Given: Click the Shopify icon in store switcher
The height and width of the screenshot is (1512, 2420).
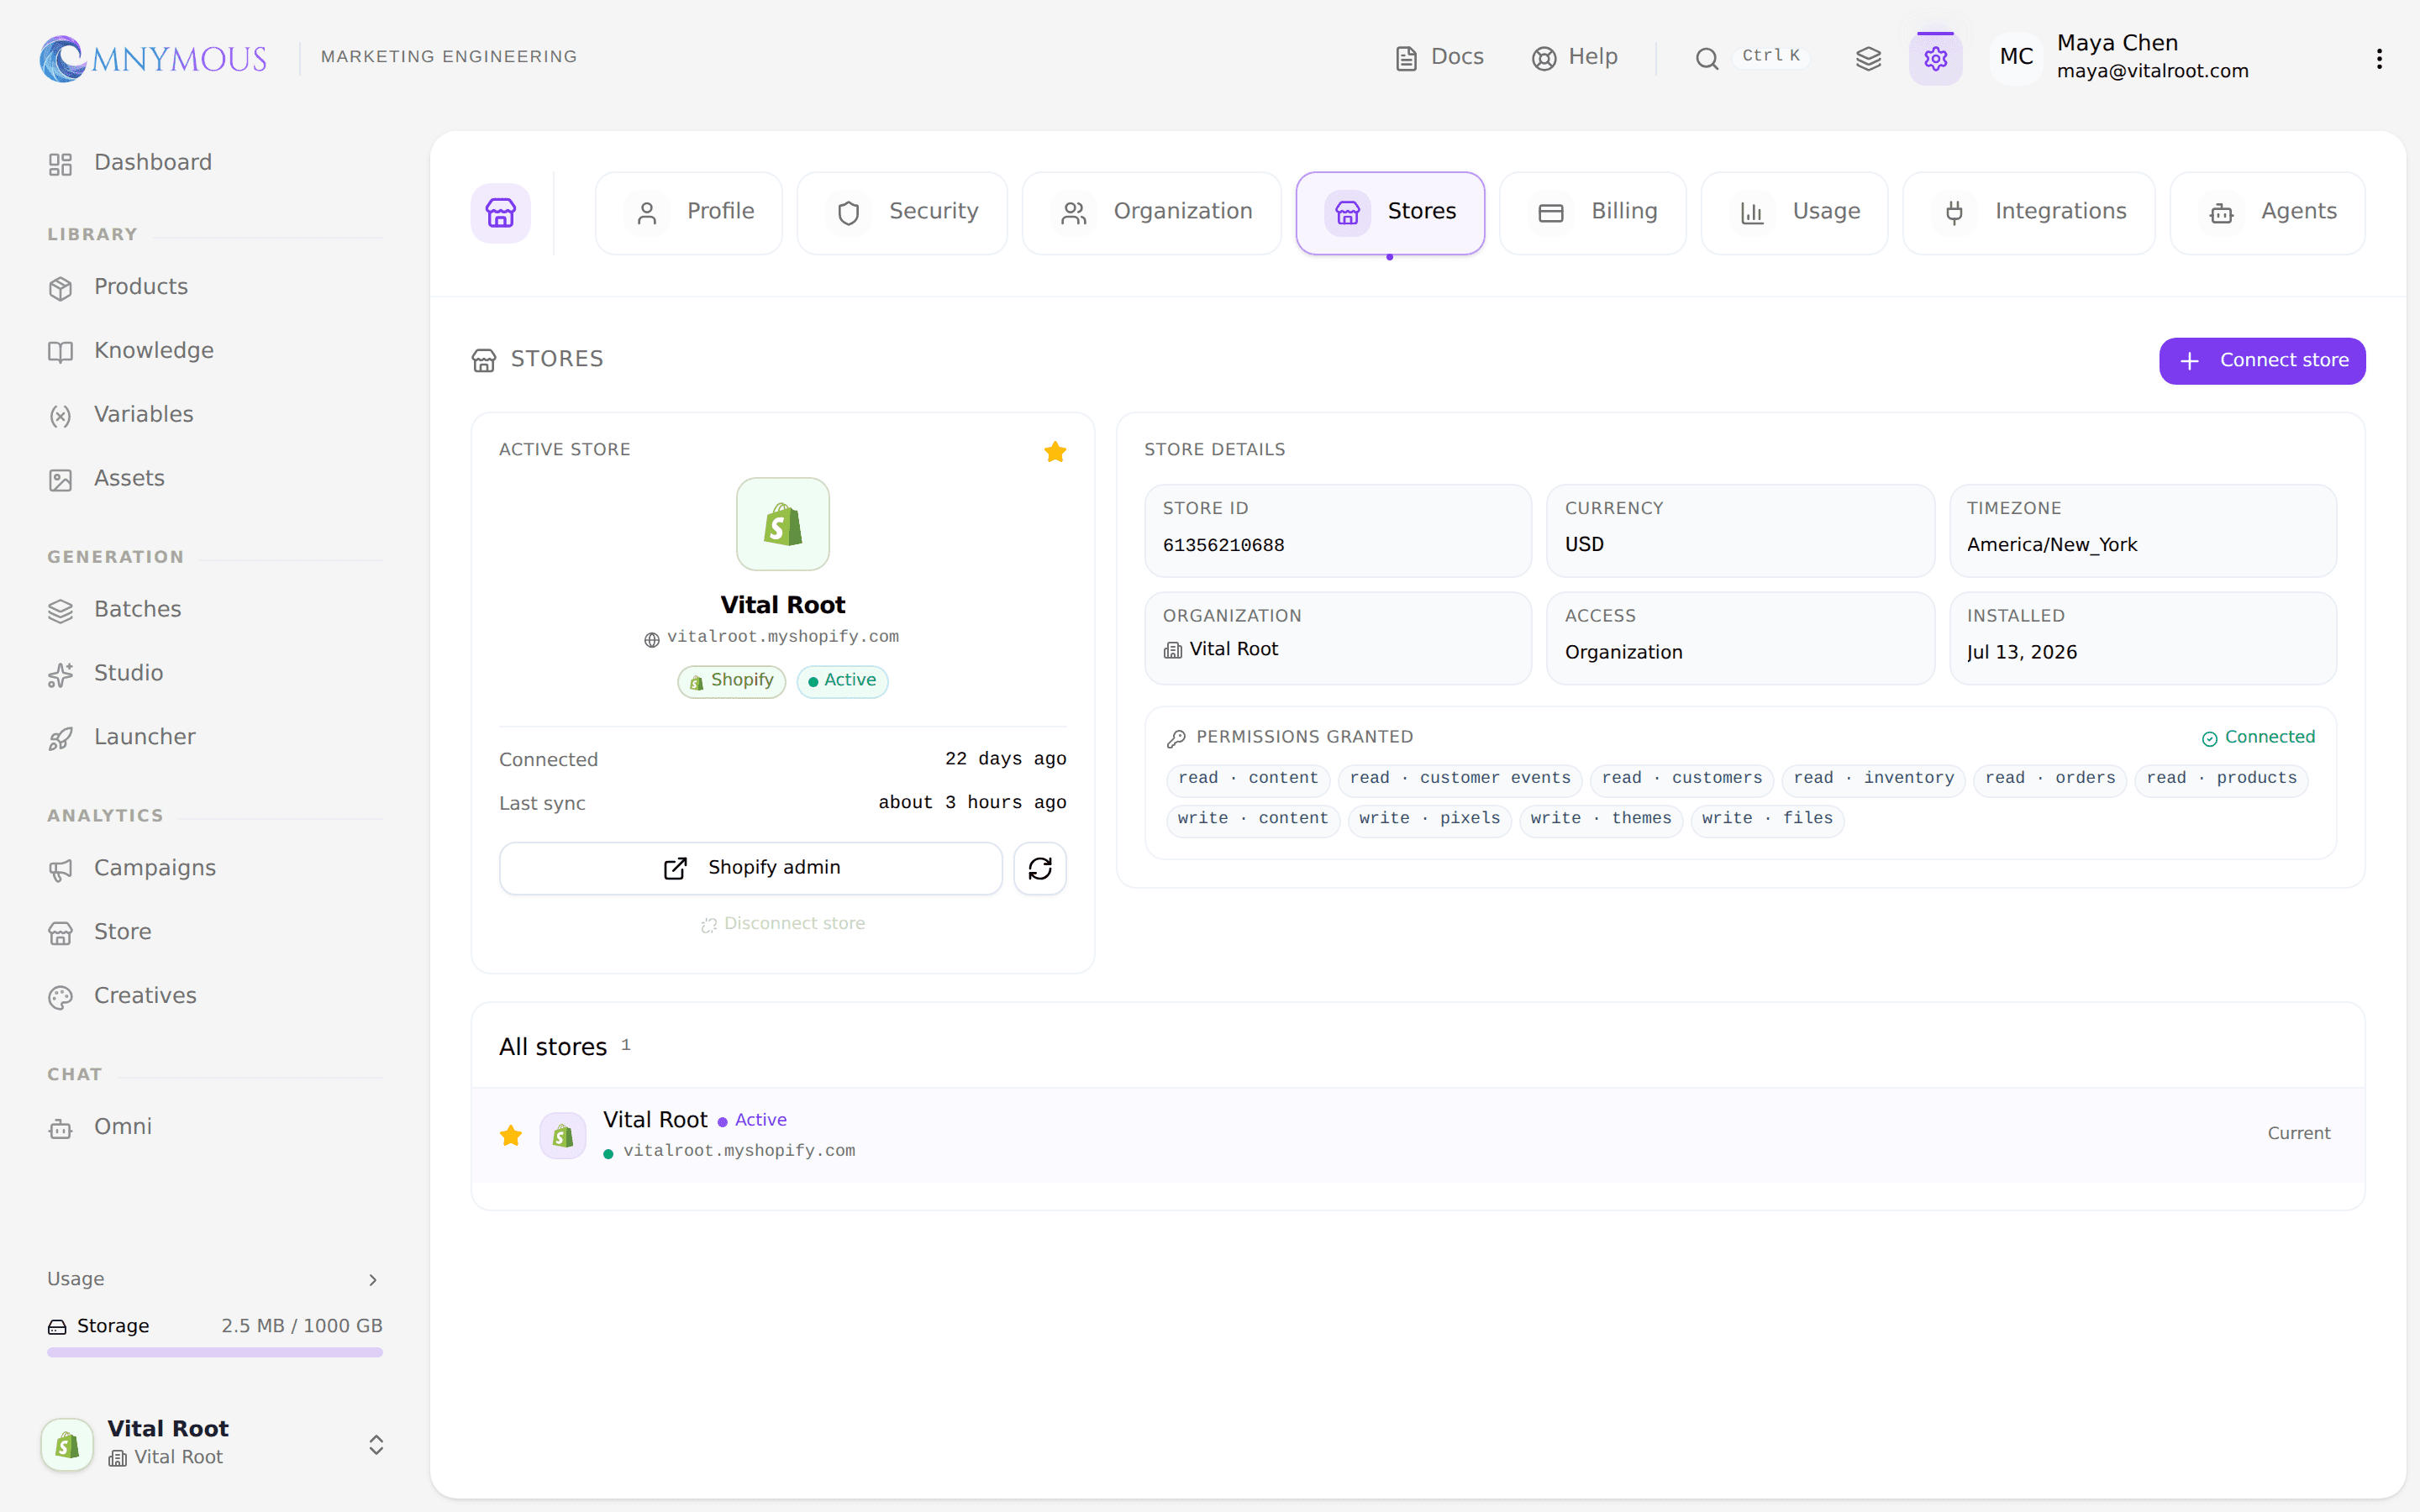Looking at the screenshot, I should point(67,1444).
